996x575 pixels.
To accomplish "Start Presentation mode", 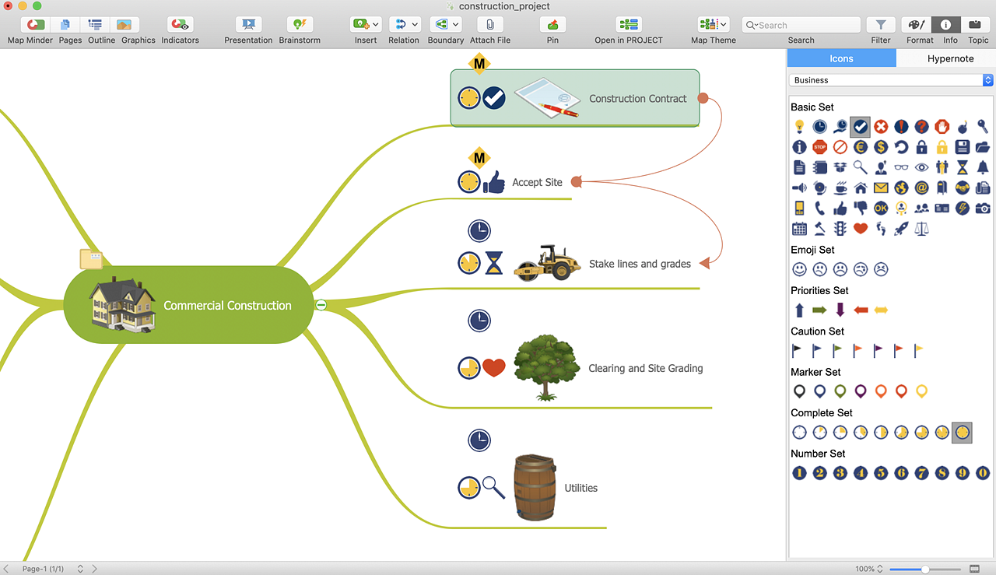I will [248, 25].
